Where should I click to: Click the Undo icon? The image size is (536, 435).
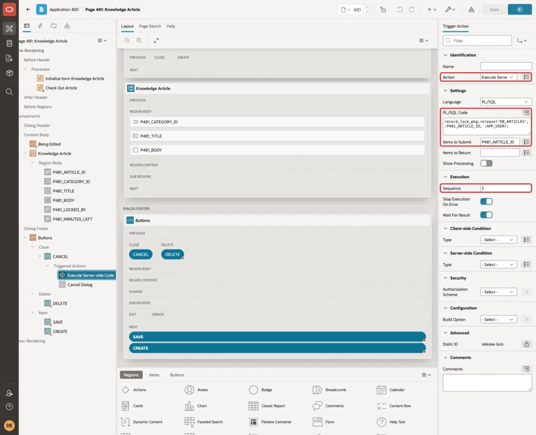click(x=399, y=9)
